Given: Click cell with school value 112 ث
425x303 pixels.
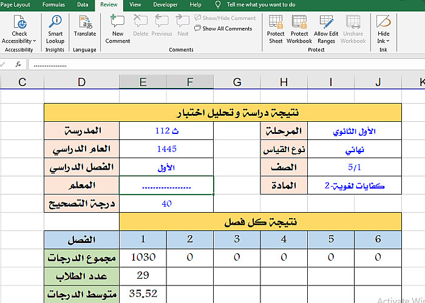Looking at the screenshot, I should tap(166, 131).
